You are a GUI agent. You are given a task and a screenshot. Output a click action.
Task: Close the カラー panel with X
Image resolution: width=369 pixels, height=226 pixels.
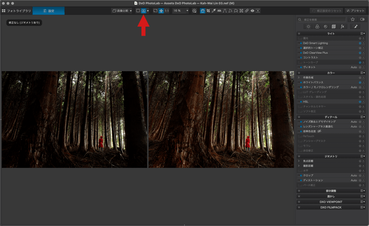coord(299,73)
